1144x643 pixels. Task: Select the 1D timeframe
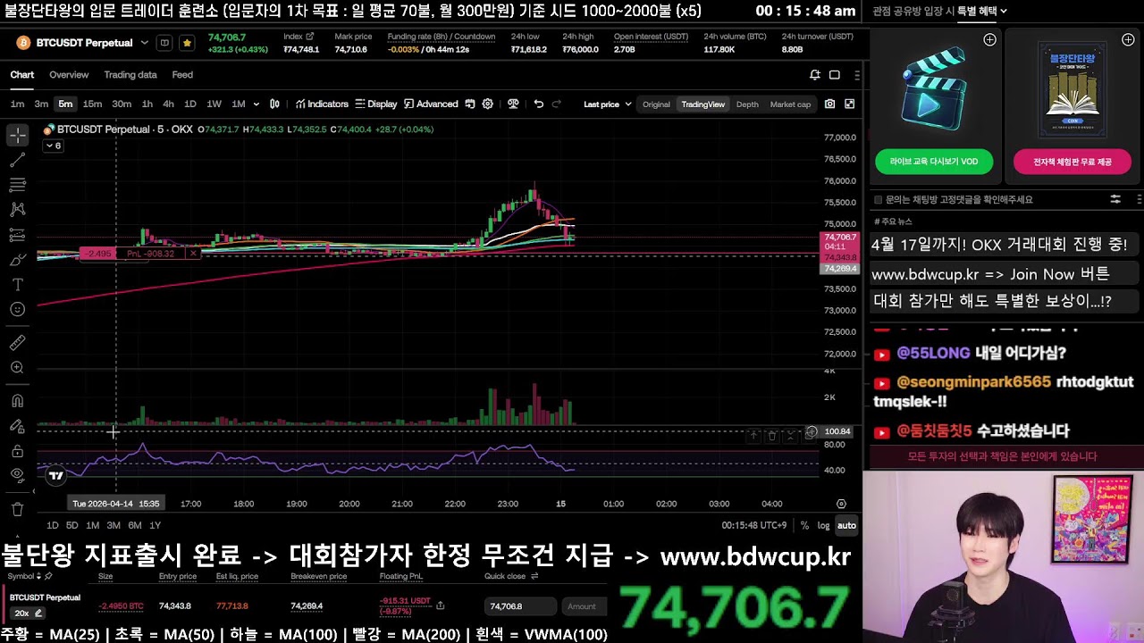(189, 104)
